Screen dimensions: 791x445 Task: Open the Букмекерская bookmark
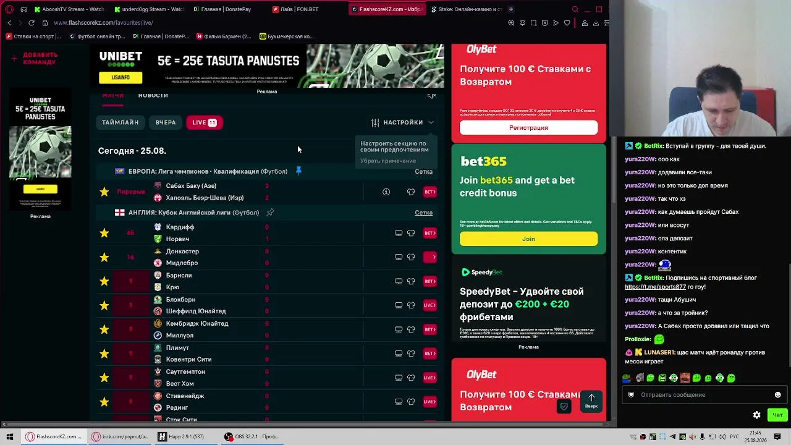point(287,36)
